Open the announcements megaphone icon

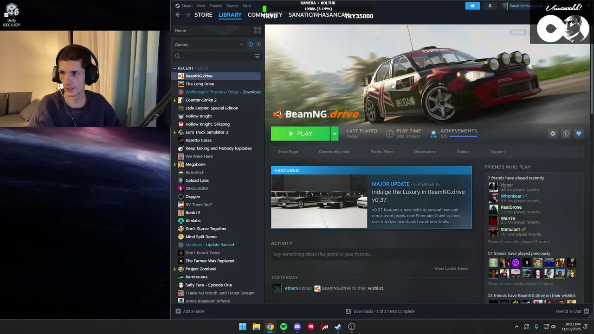[x=472, y=6]
